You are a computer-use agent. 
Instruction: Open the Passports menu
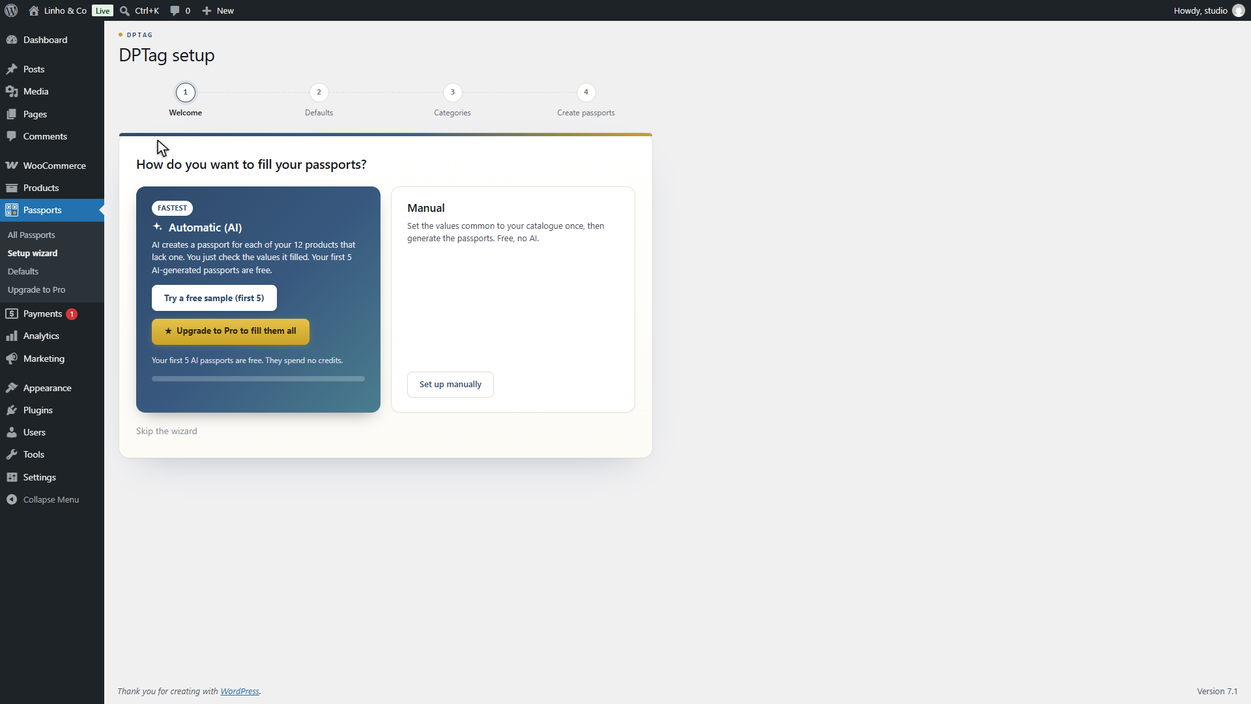[52, 210]
